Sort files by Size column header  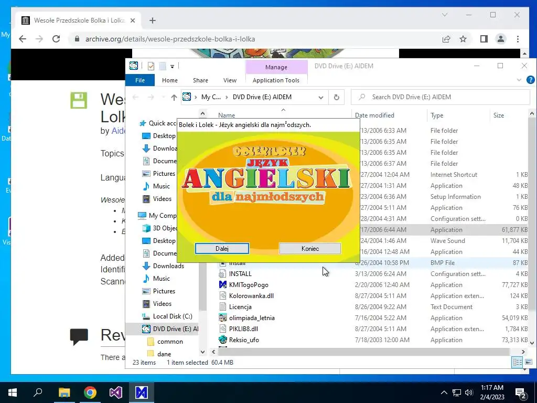pos(499,115)
